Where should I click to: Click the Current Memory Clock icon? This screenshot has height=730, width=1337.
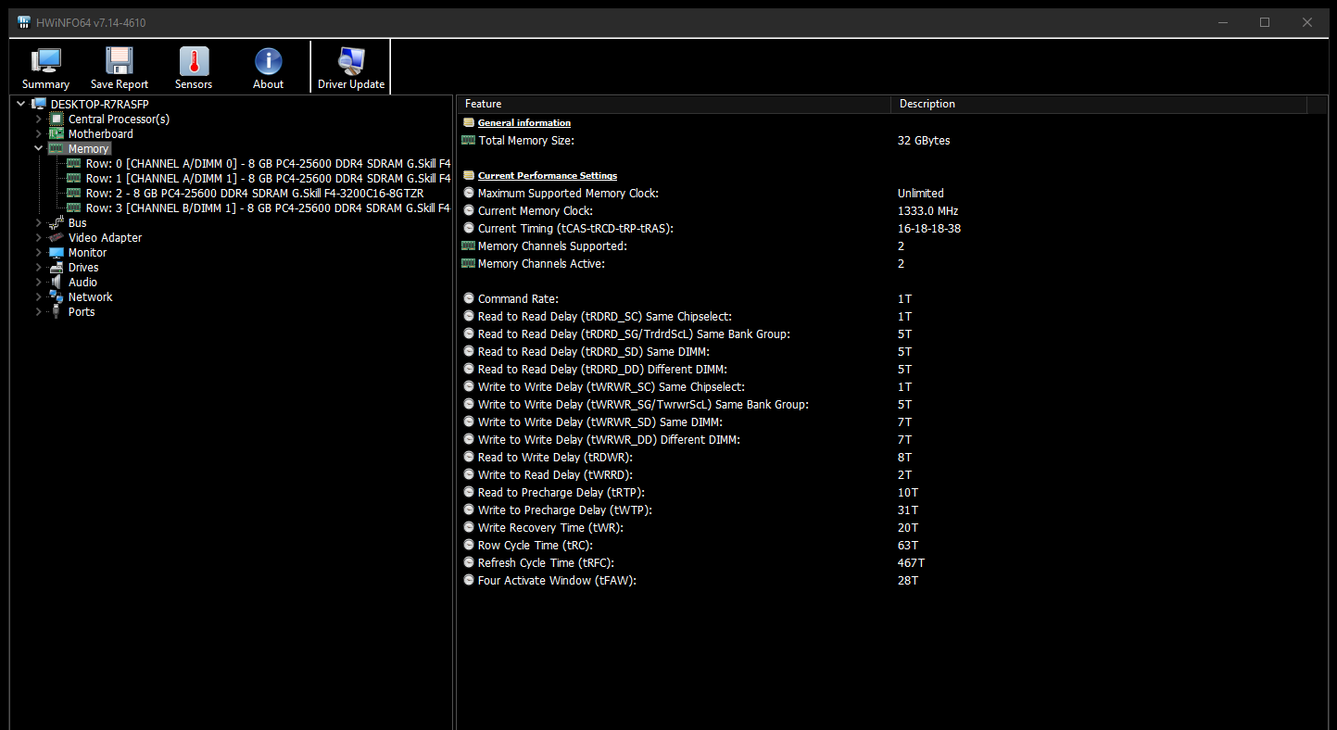469,211
